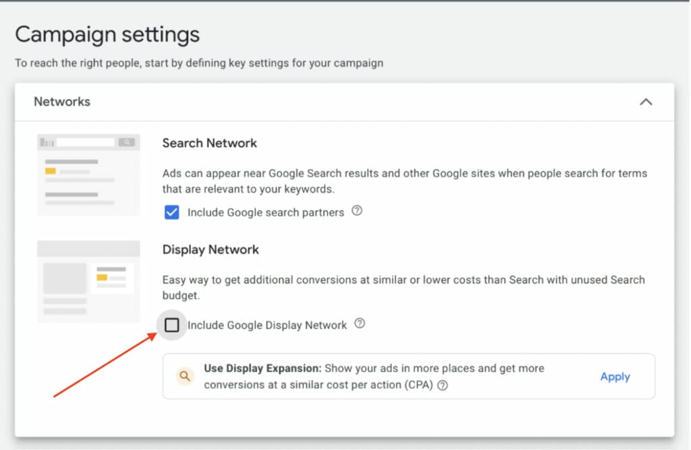This screenshot has width=691, height=450.
Task: Click the Search Network preview illustration
Action: (88, 174)
